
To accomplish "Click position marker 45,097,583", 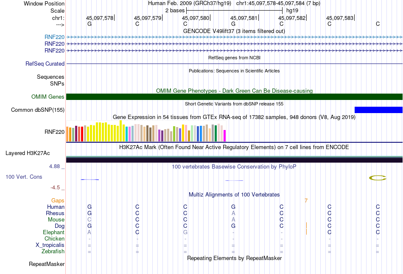I will pyautogui.click(x=340, y=18).
